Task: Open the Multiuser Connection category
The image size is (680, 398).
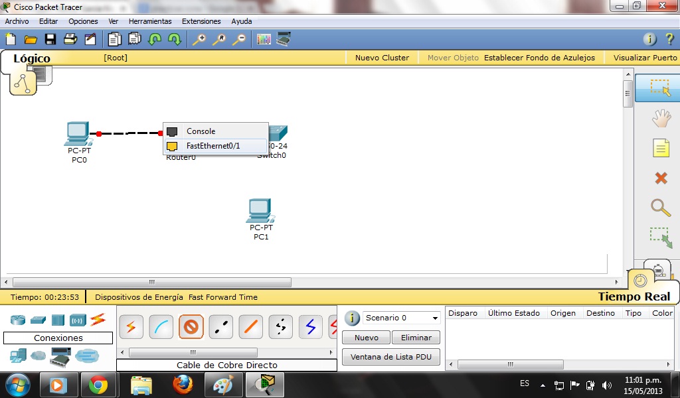Action: [87, 356]
